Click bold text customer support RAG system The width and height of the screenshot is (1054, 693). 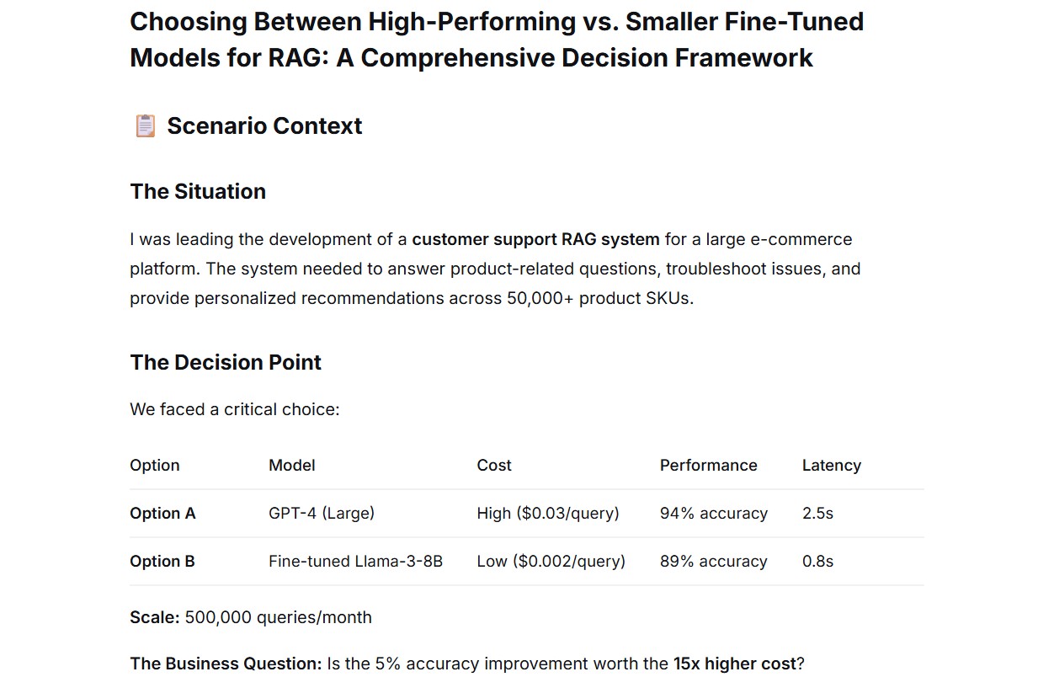pyautogui.click(x=535, y=239)
